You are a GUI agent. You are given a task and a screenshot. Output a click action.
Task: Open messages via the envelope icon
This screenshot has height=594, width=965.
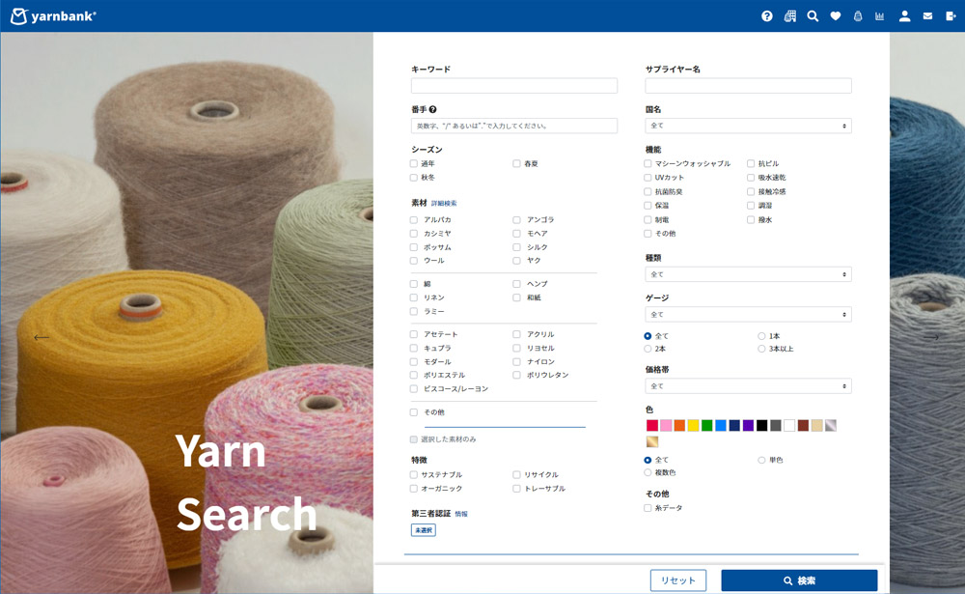927,16
